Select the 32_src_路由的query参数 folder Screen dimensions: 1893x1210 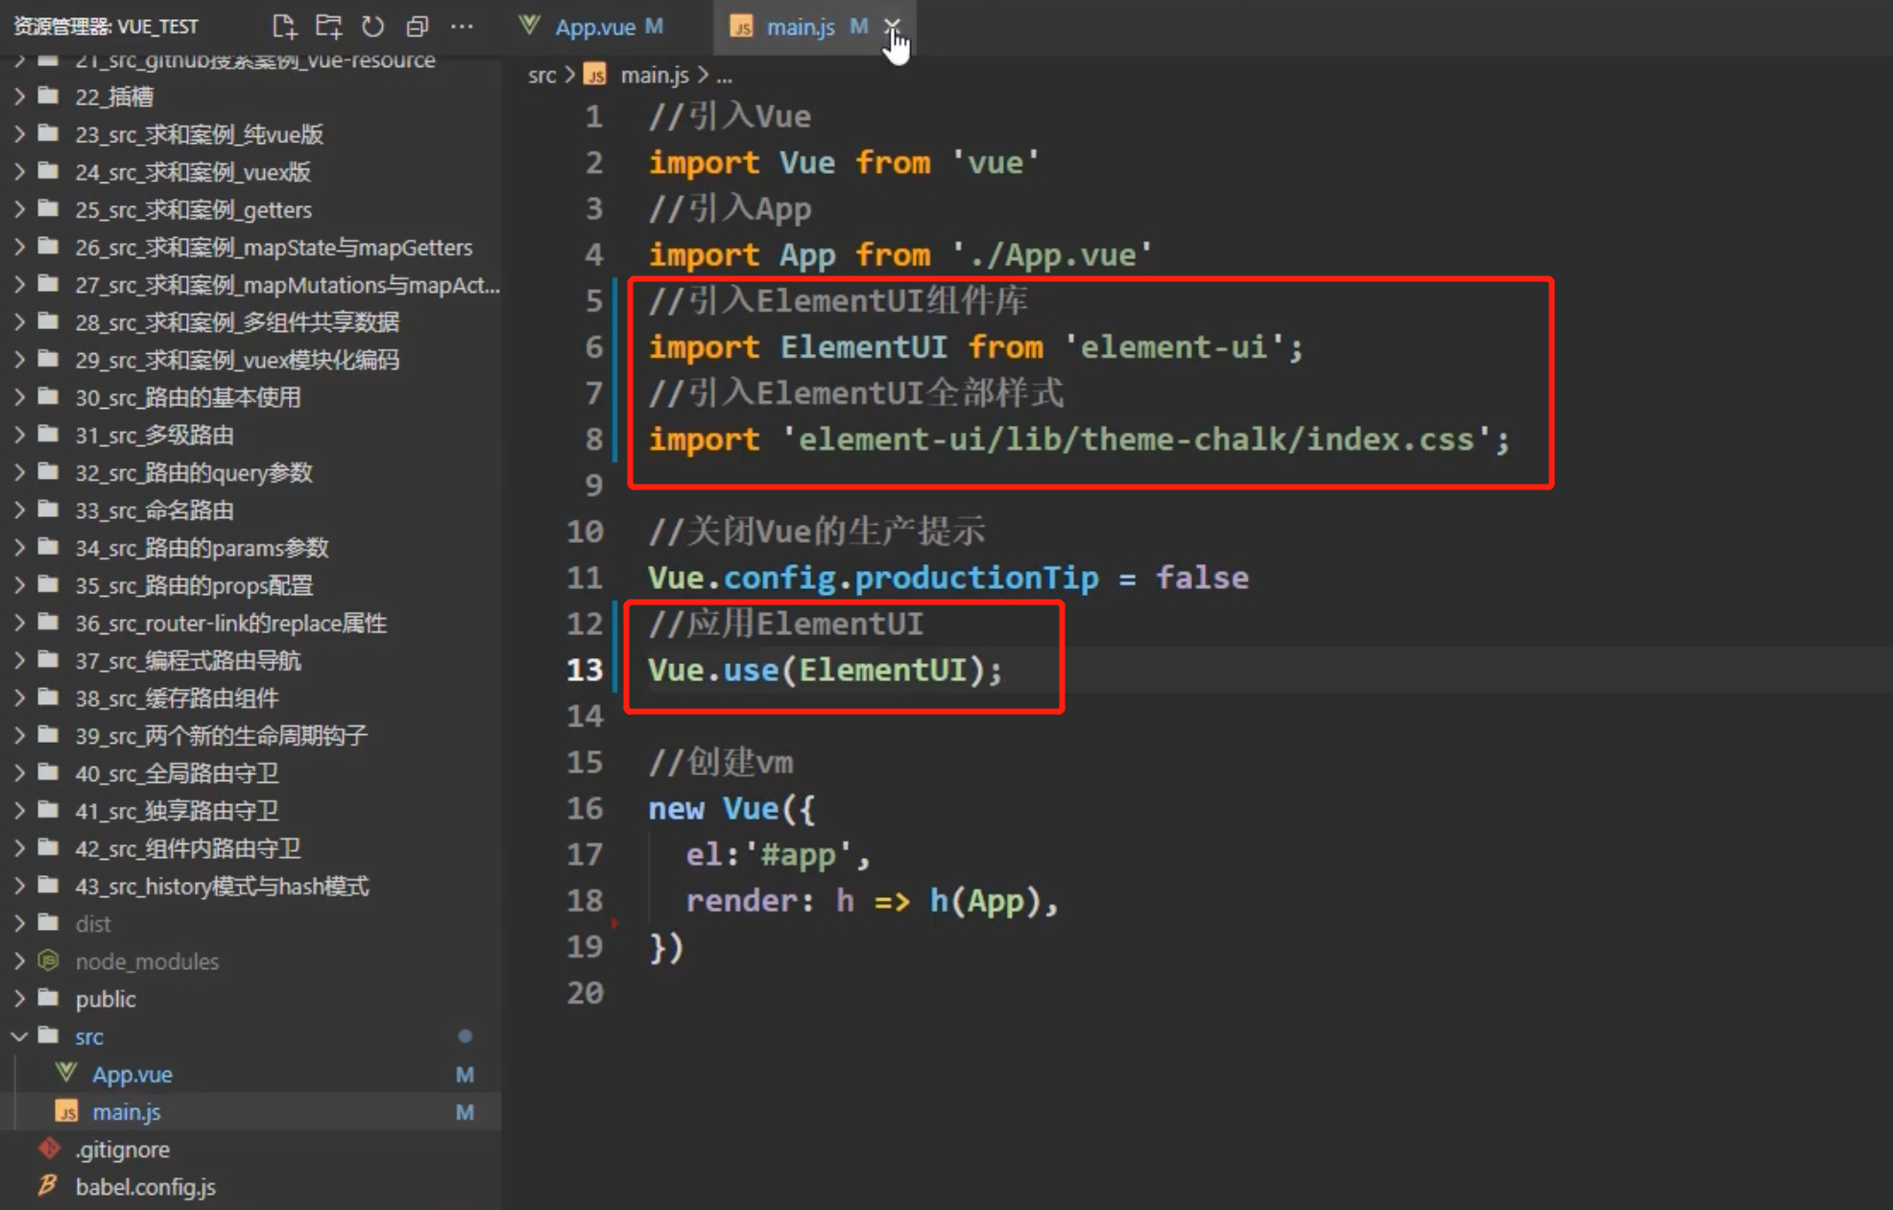[x=251, y=472]
